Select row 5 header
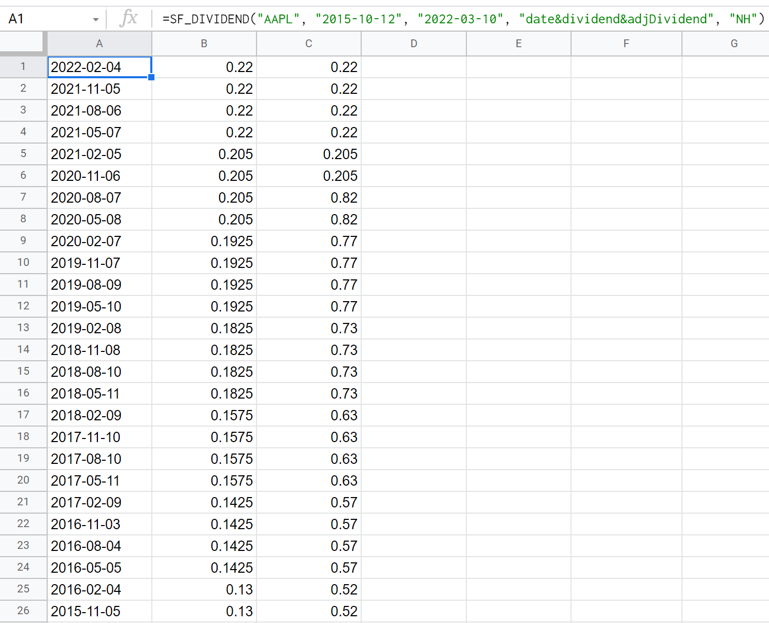Viewport: 769px width, 623px height. tap(23, 154)
